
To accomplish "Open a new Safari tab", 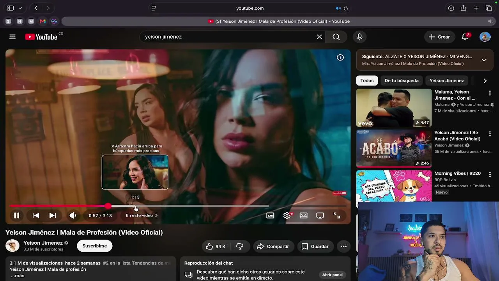I will [476, 8].
